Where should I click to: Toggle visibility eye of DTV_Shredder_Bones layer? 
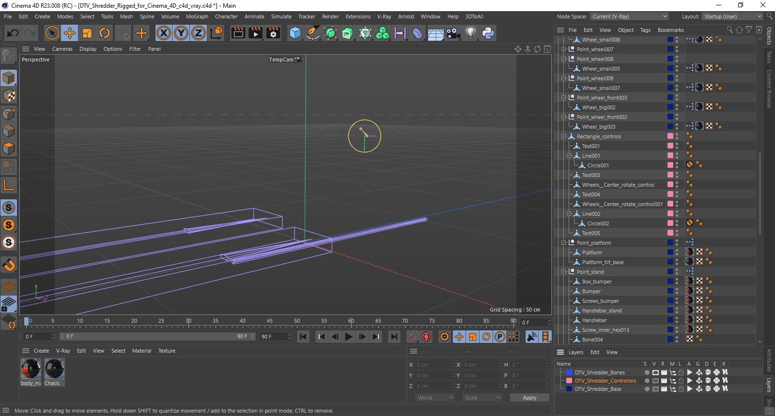click(x=655, y=372)
